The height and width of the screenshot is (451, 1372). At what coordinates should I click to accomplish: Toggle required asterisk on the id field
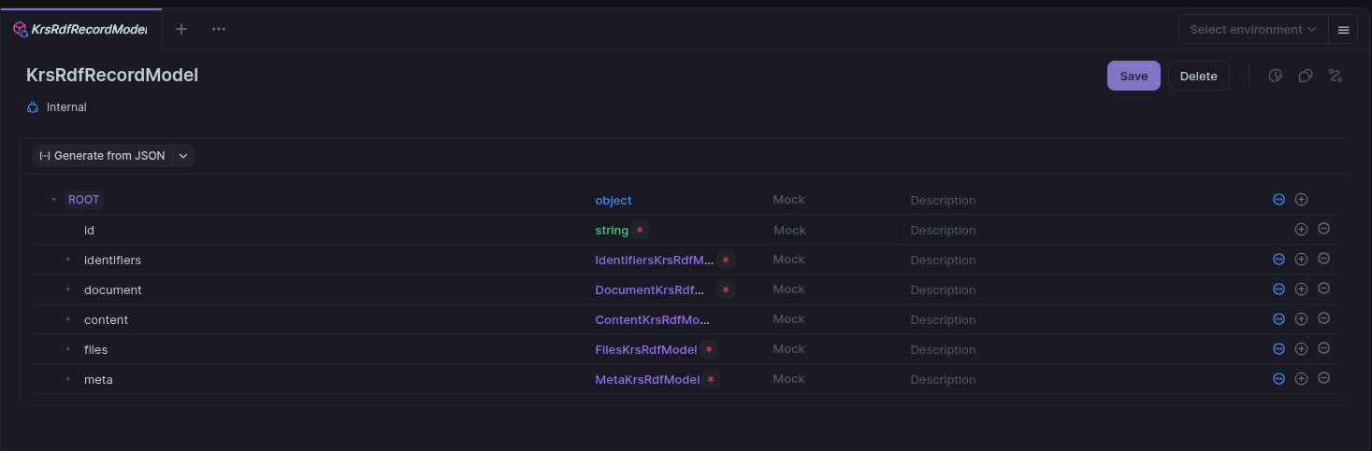click(x=640, y=230)
